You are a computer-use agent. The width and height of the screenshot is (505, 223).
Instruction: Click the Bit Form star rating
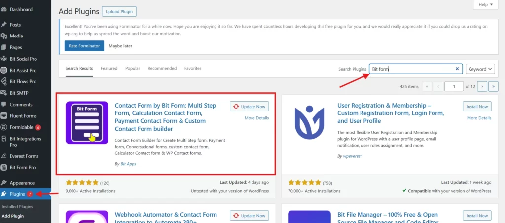(x=82, y=183)
